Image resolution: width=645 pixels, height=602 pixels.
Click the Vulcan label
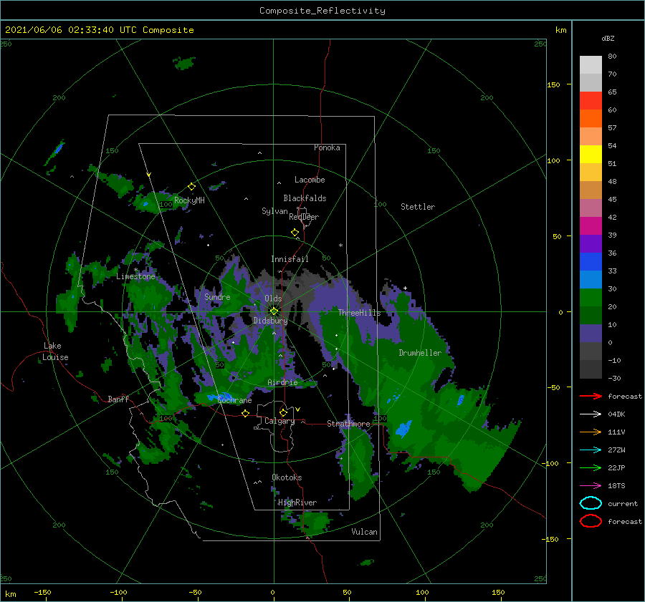(364, 532)
